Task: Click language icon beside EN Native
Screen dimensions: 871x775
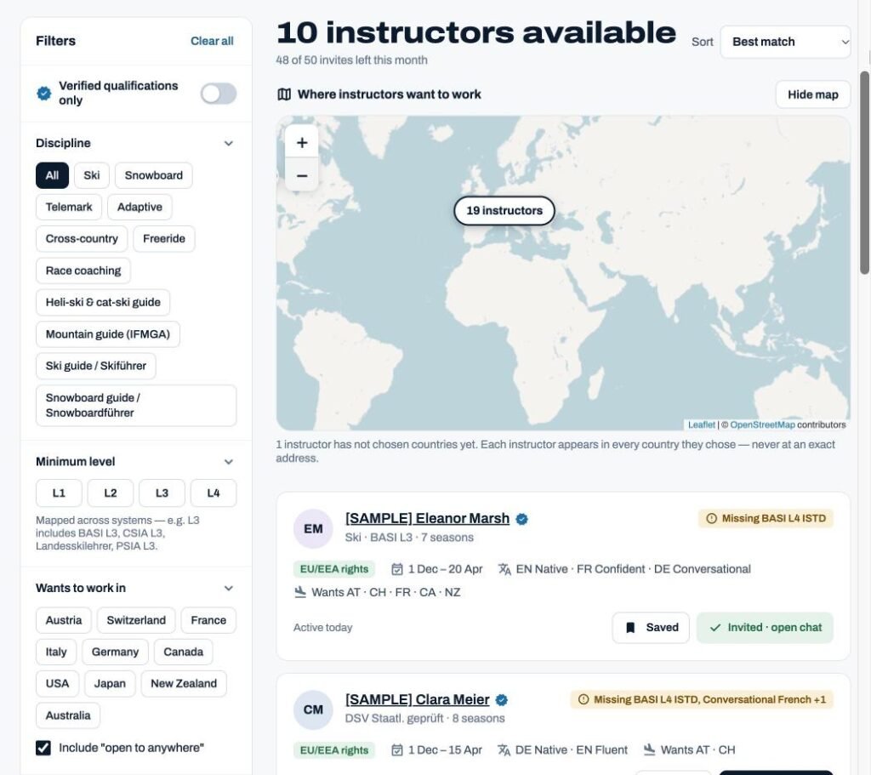Action: pyautogui.click(x=504, y=569)
